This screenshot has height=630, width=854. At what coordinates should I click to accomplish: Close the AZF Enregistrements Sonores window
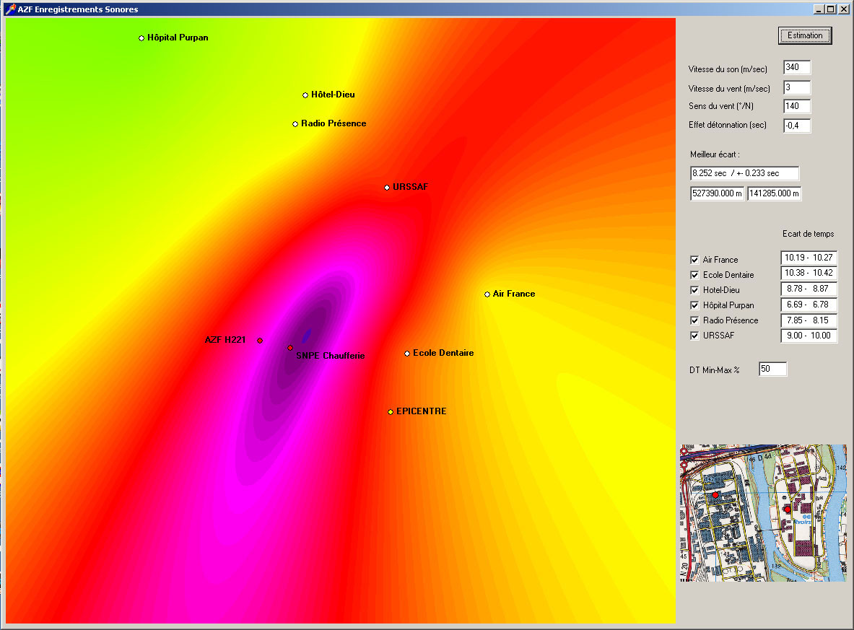pos(843,9)
